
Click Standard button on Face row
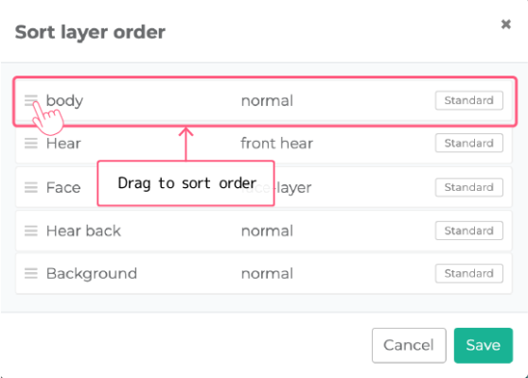click(469, 187)
